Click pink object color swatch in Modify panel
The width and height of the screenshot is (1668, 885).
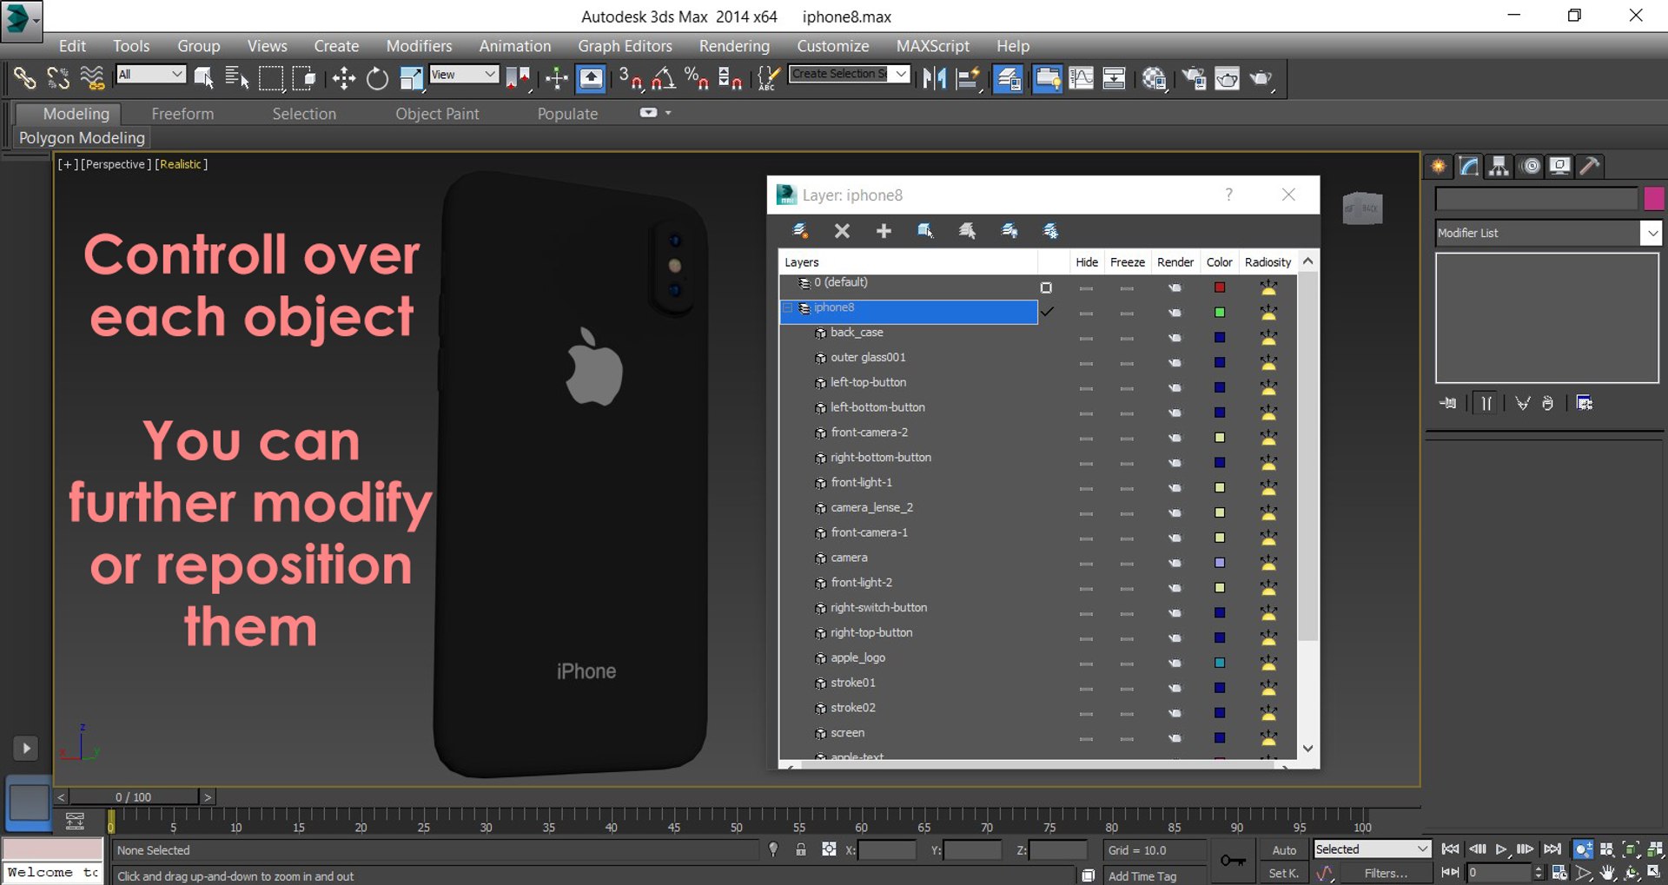tap(1654, 198)
